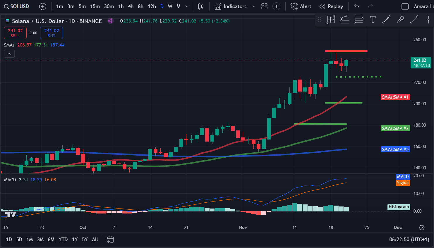Click the blue MACD scale label
This screenshot has width=434, height=248.
(403, 177)
